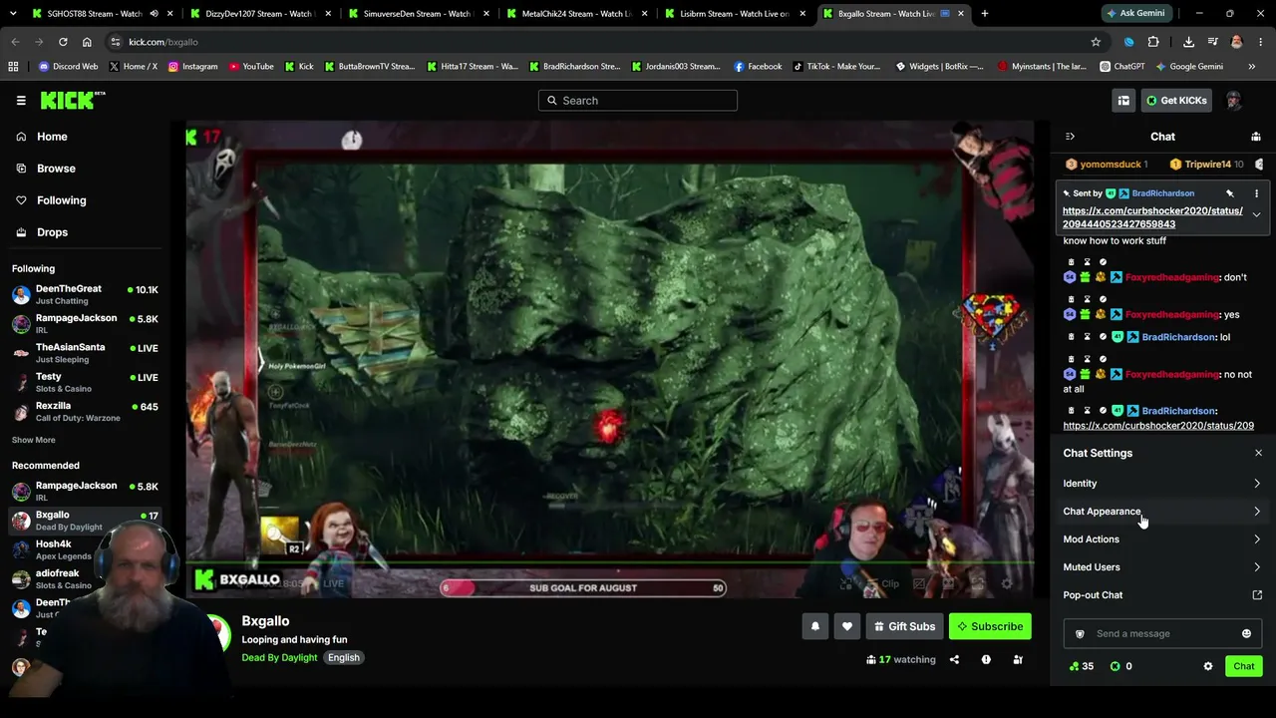Click the Kick search box
This screenshot has width=1276, height=718.
[638, 101]
